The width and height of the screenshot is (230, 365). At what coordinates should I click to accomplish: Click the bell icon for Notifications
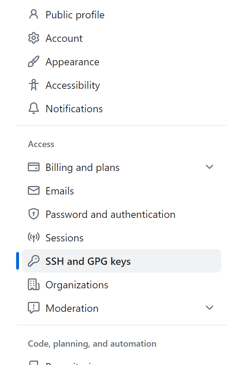coord(34,109)
